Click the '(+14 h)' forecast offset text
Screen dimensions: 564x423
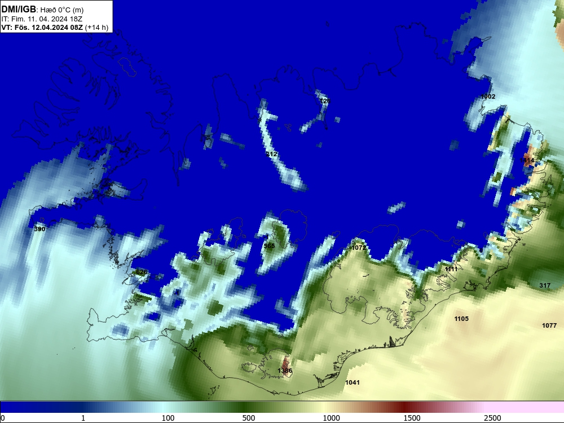tap(97, 28)
